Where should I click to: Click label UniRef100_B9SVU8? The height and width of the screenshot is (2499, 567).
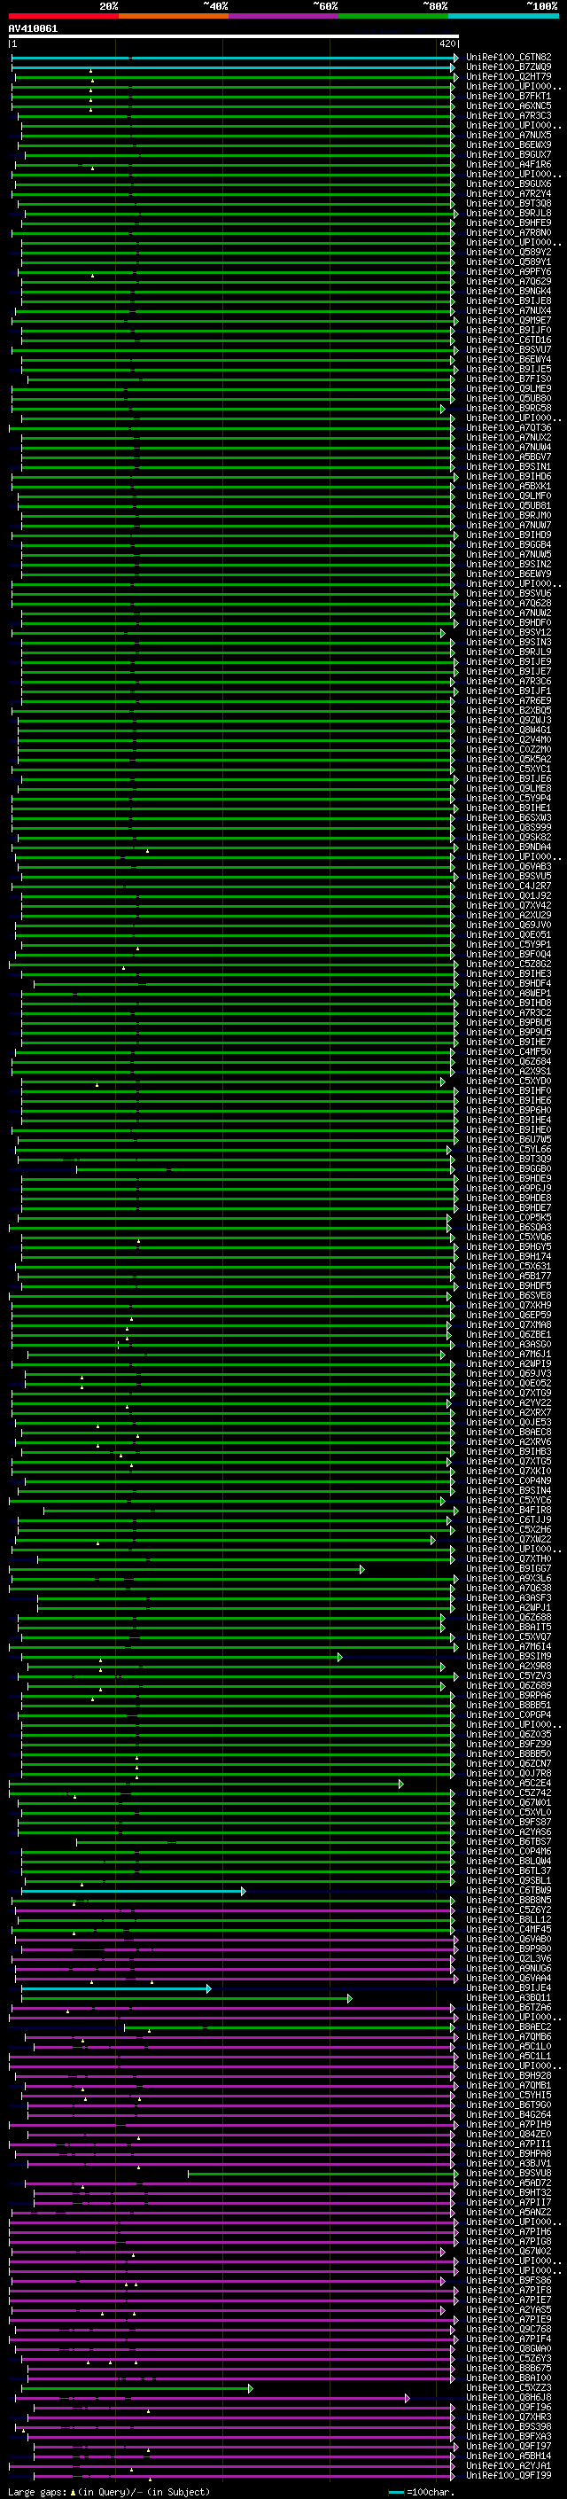click(x=508, y=2173)
